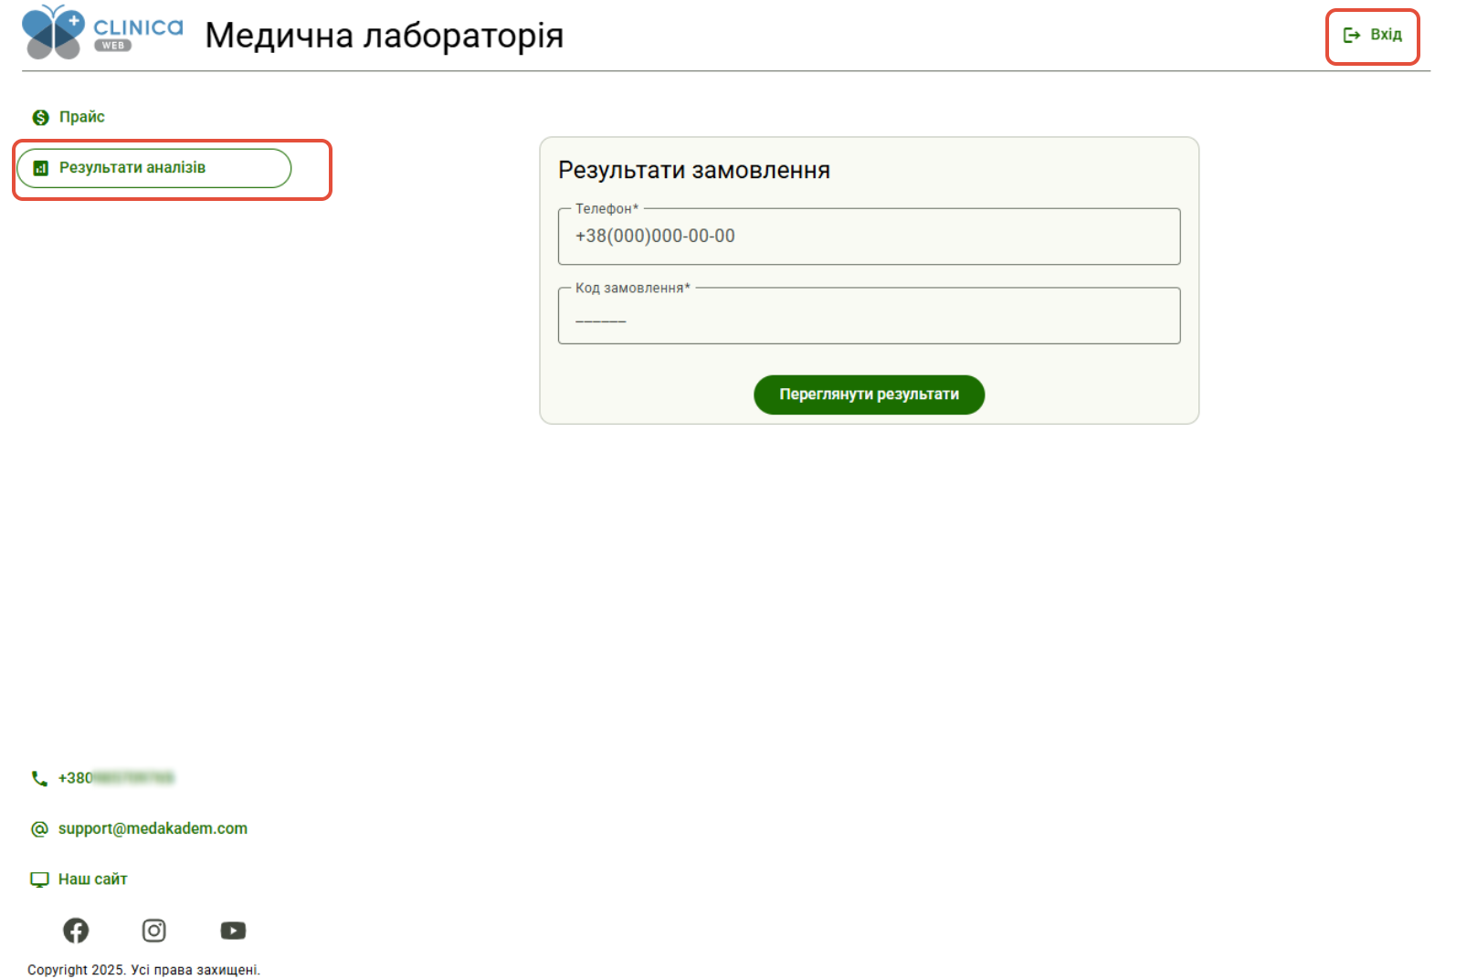Open the YouTube channel icon
This screenshot has width=1477, height=979.
(233, 931)
